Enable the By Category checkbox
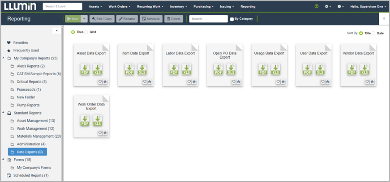 point(232,19)
